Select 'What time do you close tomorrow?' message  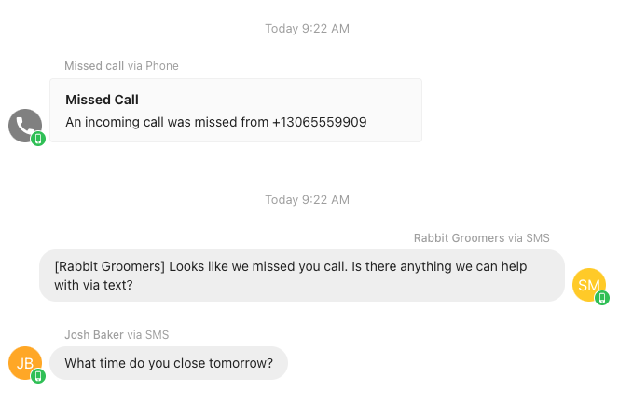tap(169, 363)
